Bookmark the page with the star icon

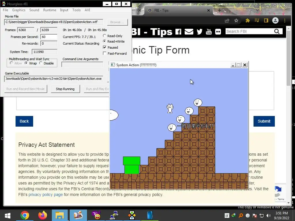pos(236,20)
